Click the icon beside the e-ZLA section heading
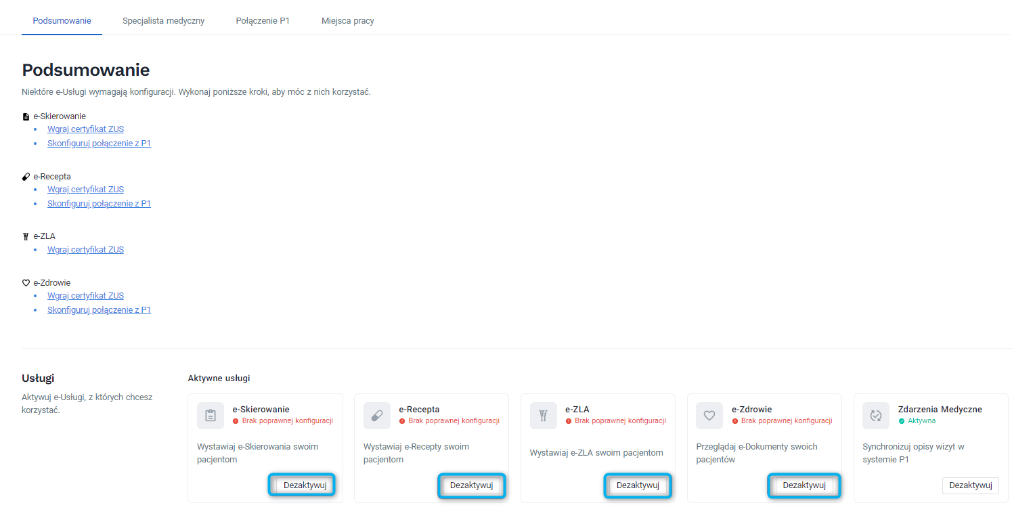 (24, 236)
